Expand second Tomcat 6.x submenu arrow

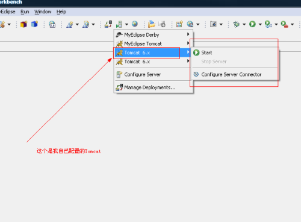188,61
